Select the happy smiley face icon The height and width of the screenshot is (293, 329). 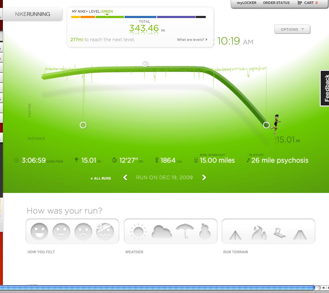coord(39,232)
